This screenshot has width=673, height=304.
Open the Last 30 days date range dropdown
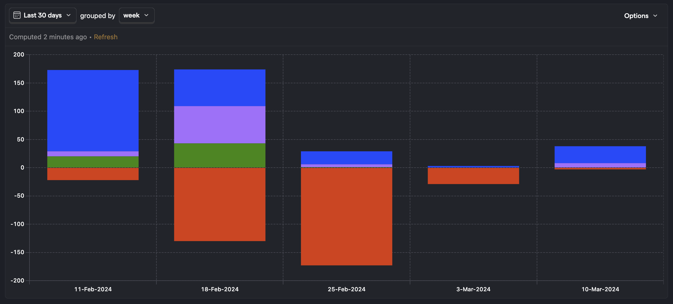(x=42, y=15)
